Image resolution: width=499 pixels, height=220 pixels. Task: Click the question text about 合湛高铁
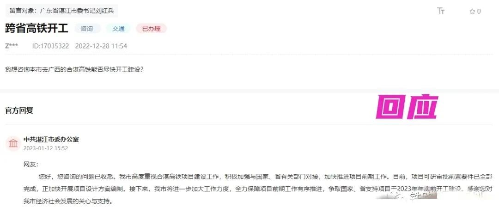pyautogui.click(x=74, y=69)
